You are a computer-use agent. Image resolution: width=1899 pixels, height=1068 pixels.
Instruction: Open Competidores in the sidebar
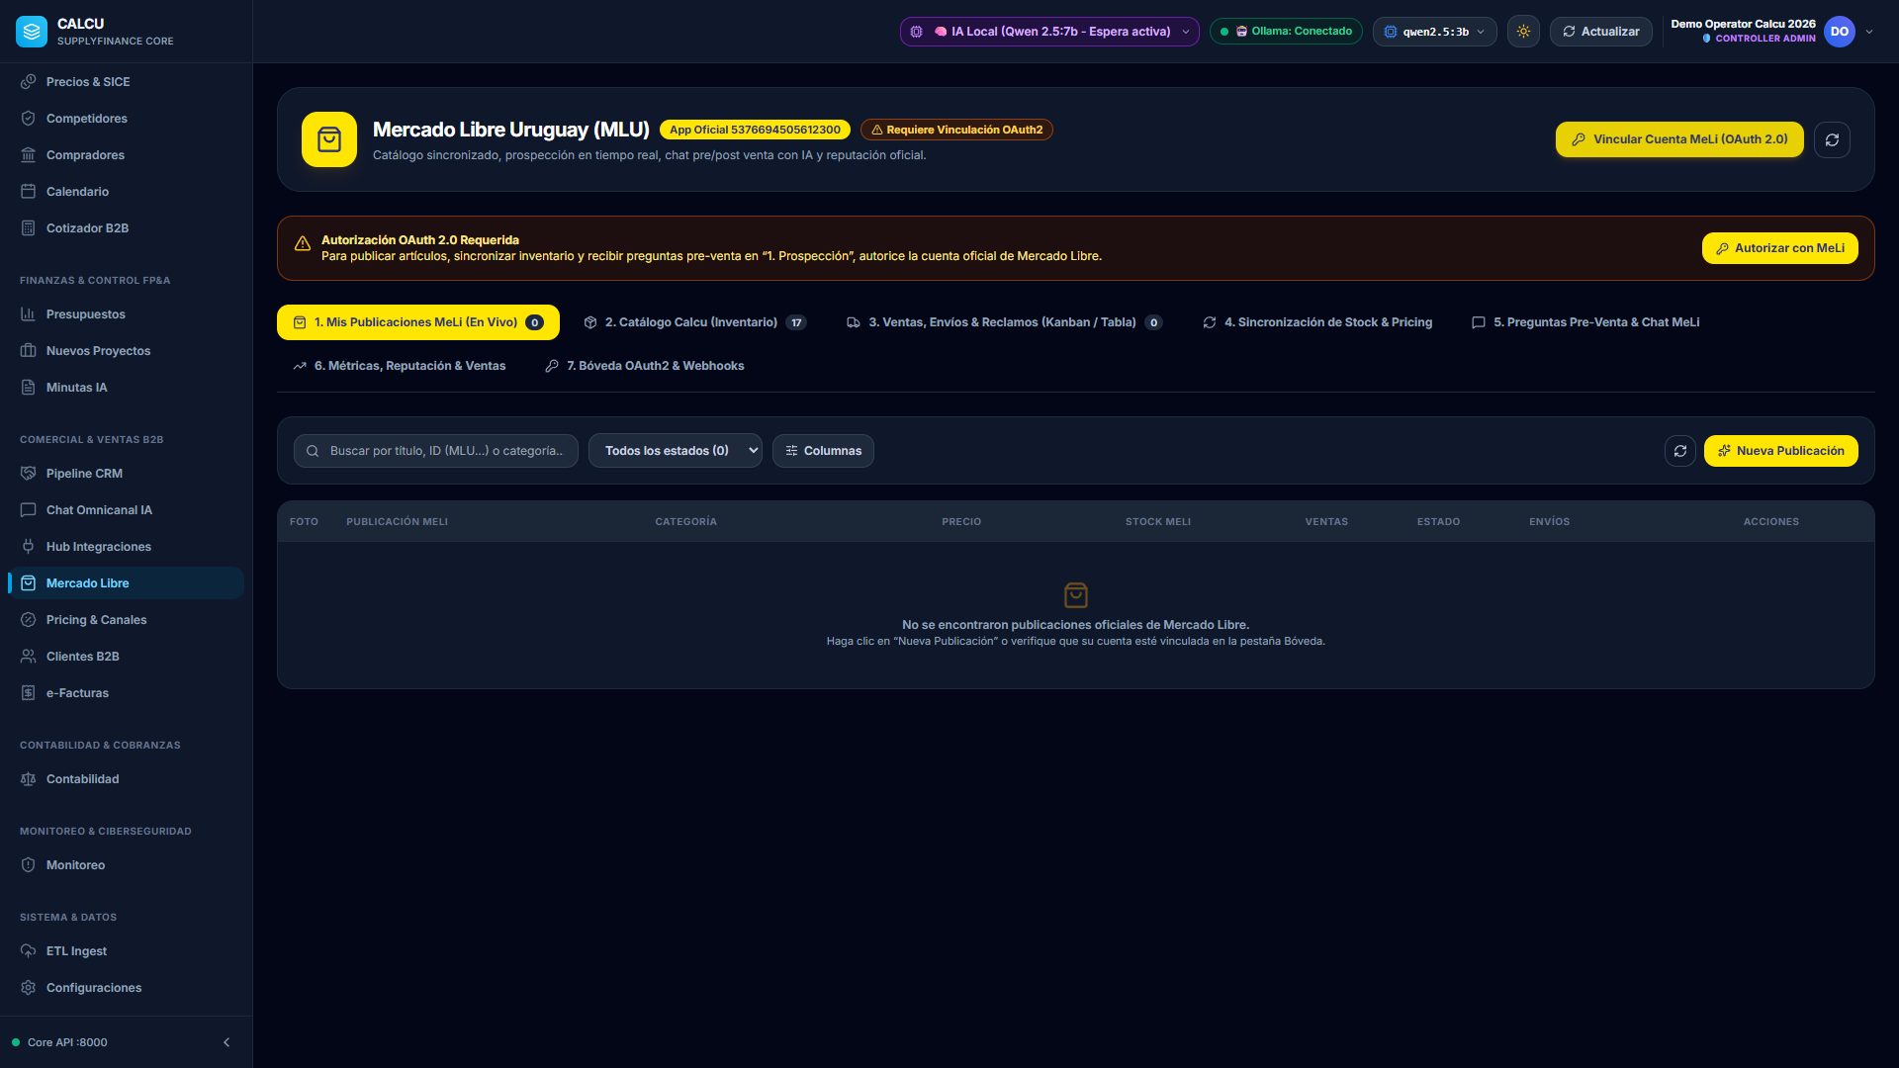click(126, 119)
